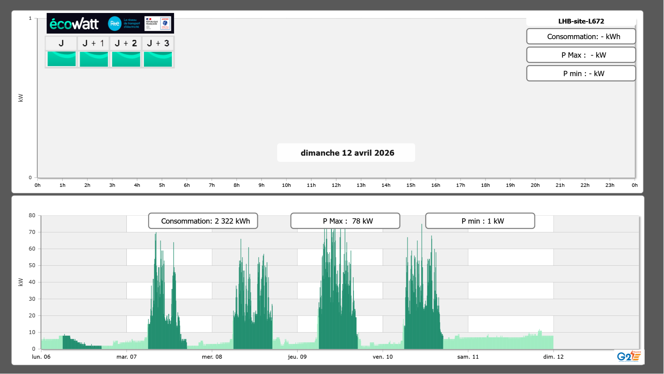Screen dimensions: 664x374
Task: Click the dimanche 12 avril 2026 date label
Action: (347, 153)
